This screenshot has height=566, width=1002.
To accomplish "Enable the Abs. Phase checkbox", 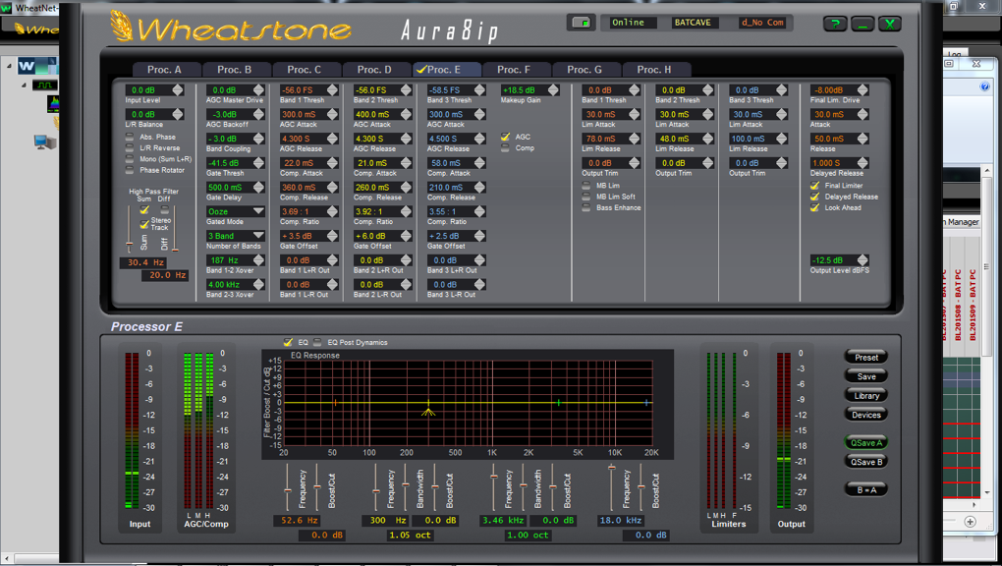I will [x=130, y=137].
